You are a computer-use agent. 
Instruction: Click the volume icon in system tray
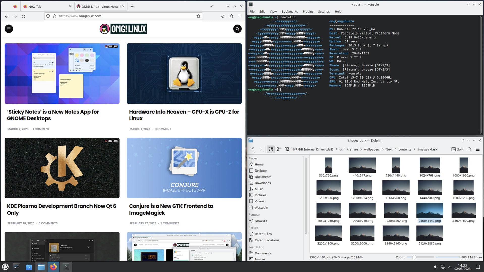(x=436, y=267)
